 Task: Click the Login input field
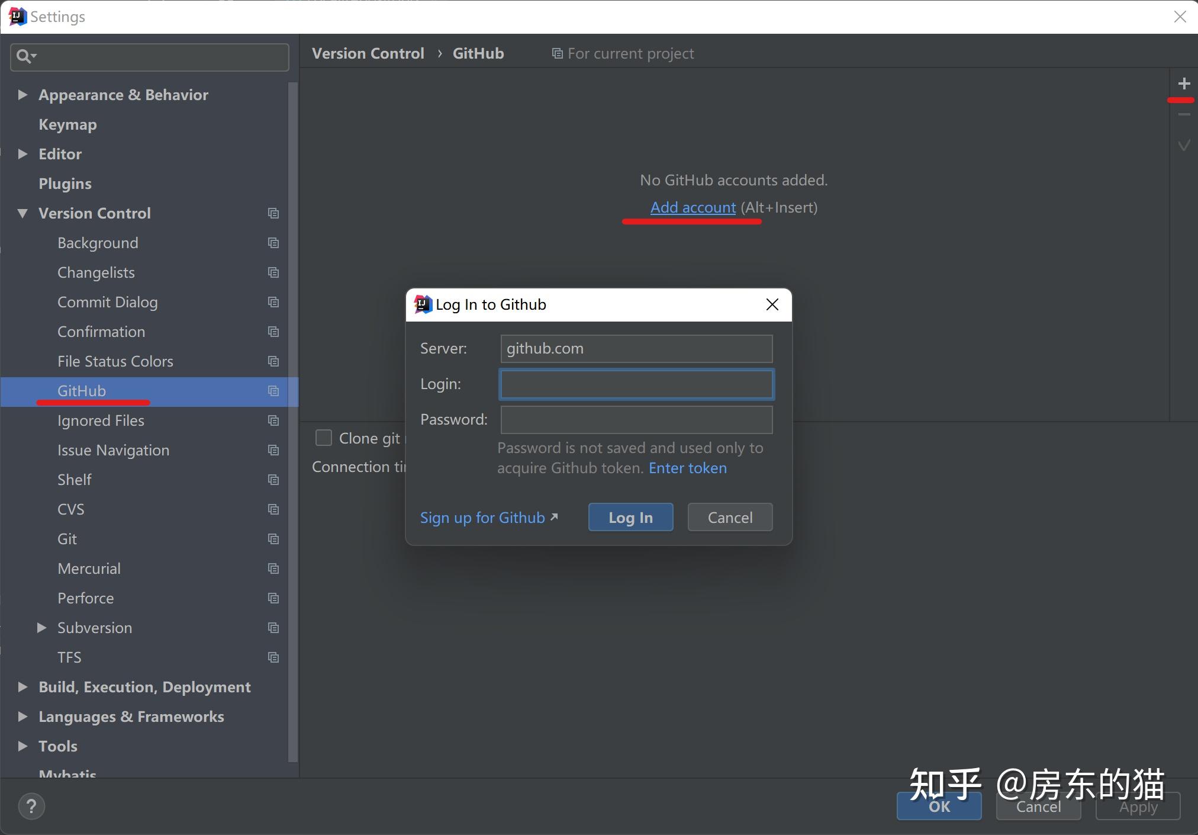635,384
